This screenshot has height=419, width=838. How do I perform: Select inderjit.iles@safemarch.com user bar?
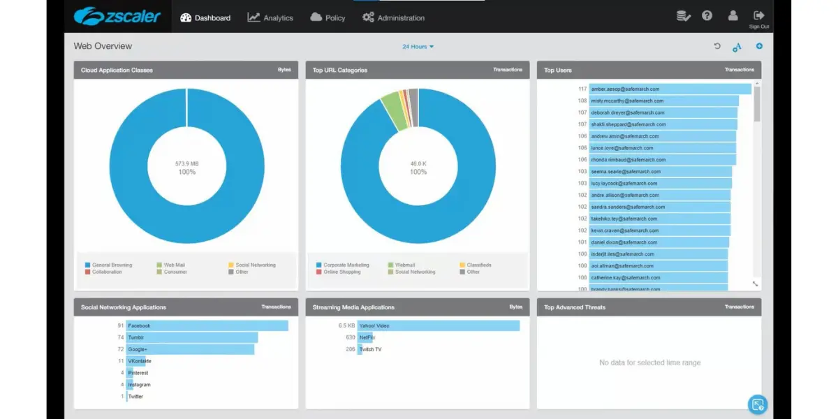tap(659, 254)
